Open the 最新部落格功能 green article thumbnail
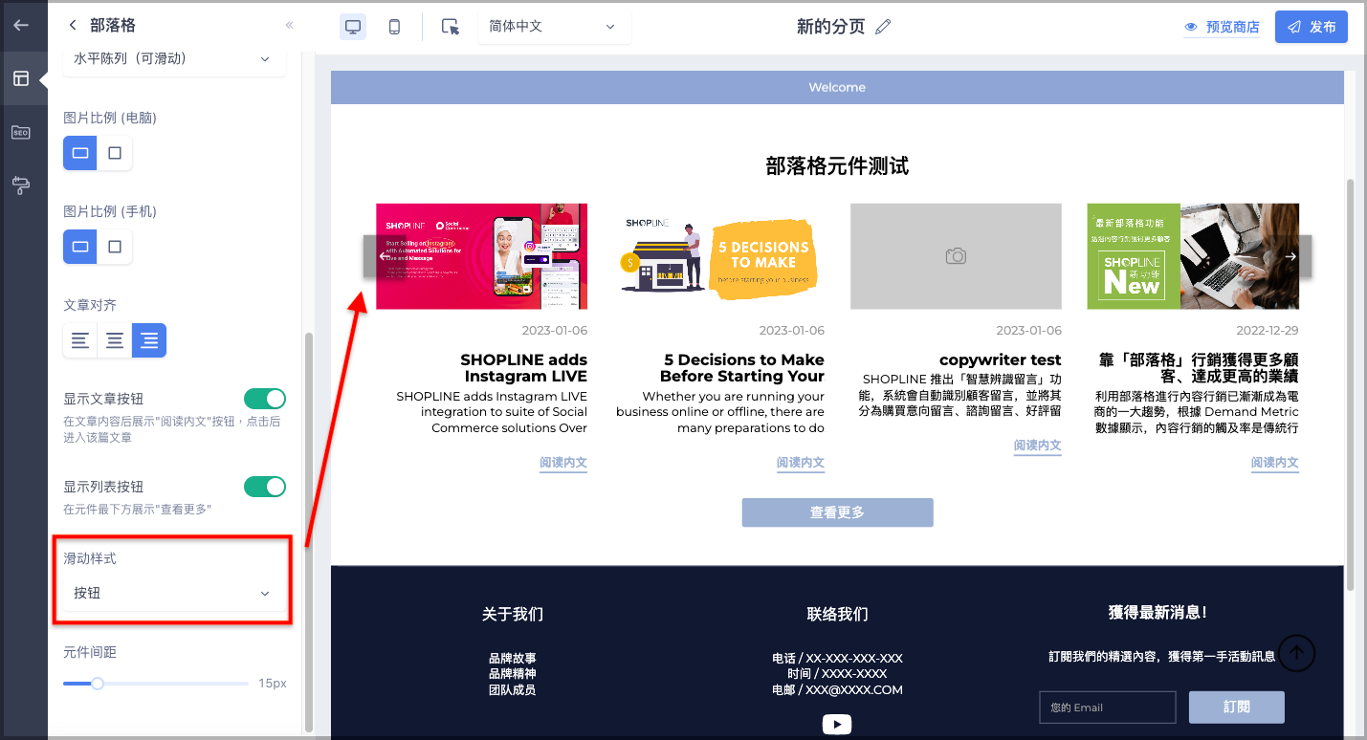The width and height of the screenshot is (1367, 740). [1193, 256]
